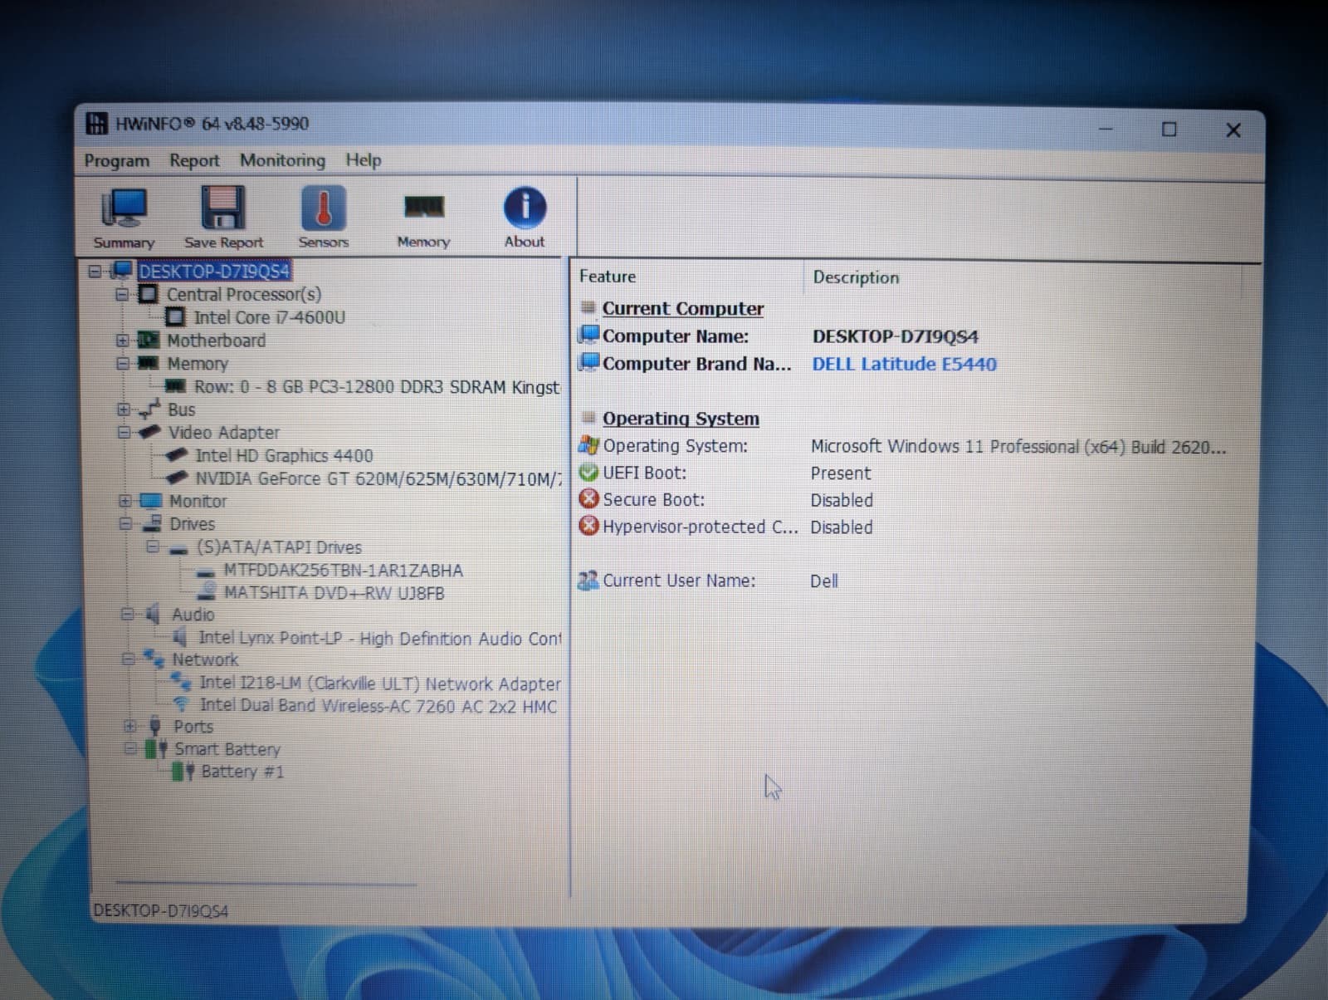Select the Motherboard tree item
1328x1000 pixels.
point(217,341)
